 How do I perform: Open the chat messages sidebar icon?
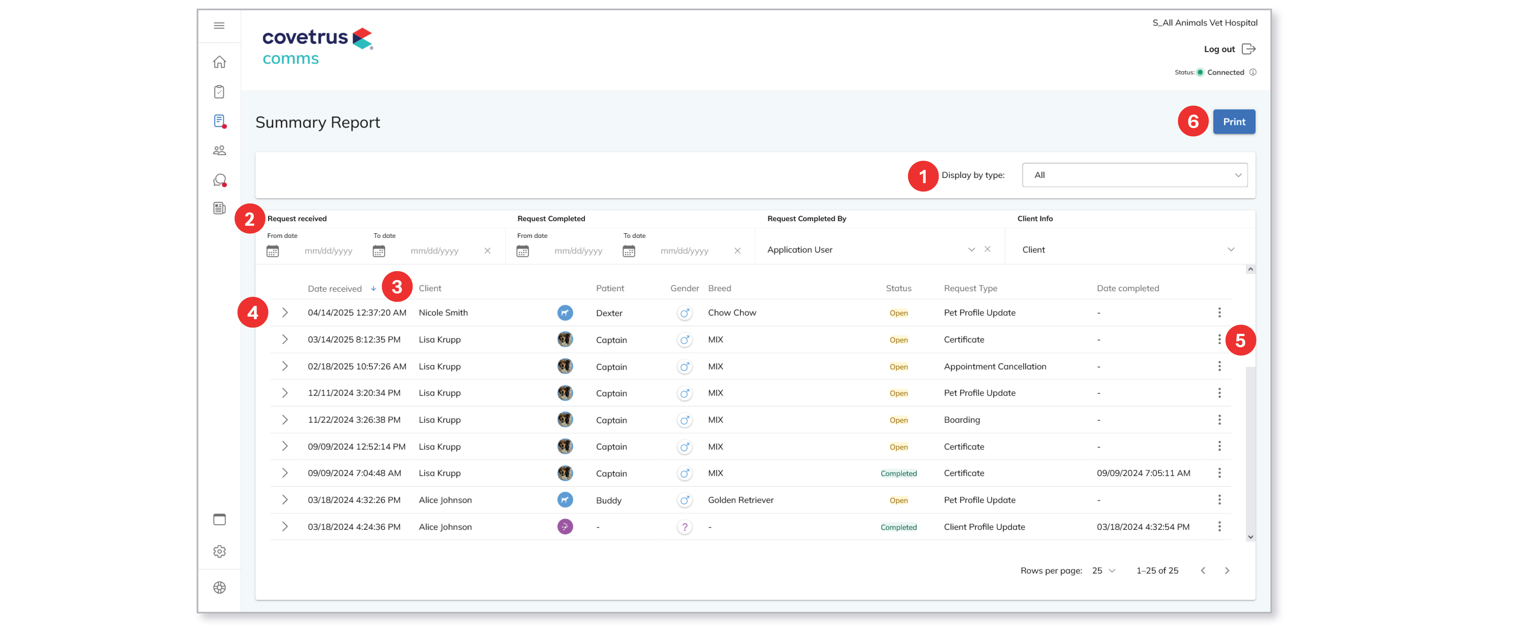click(x=219, y=179)
